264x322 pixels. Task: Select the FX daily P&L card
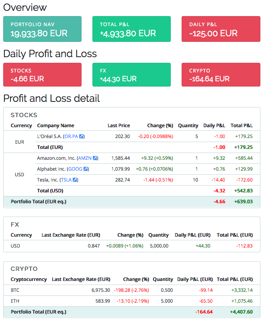point(131,74)
